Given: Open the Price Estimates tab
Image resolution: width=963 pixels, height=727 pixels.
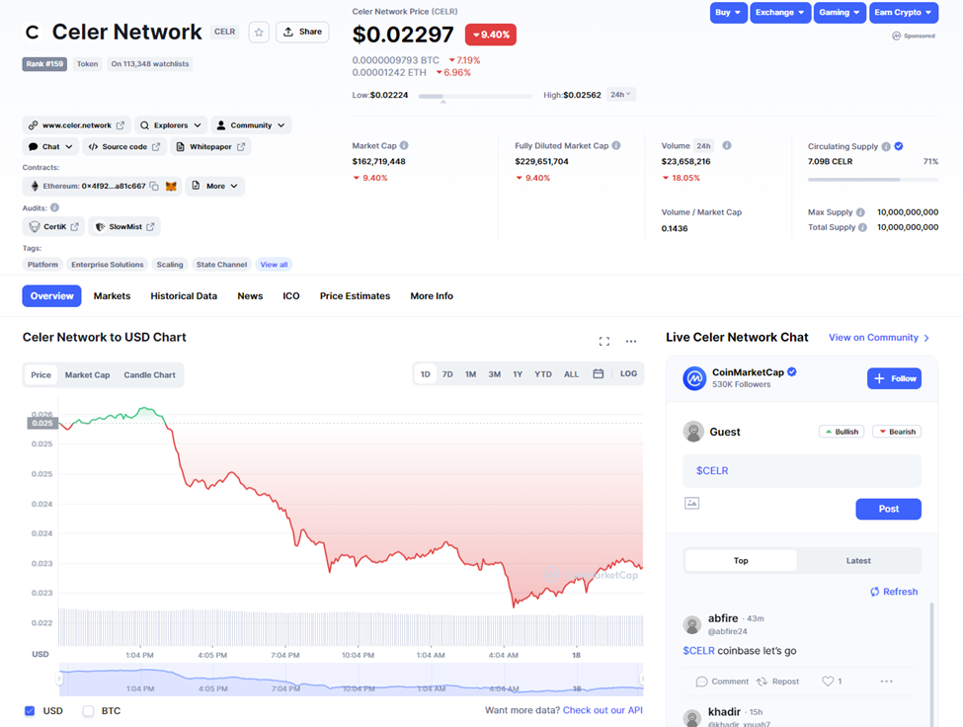Looking at the screenshot, I should point(355,296).
